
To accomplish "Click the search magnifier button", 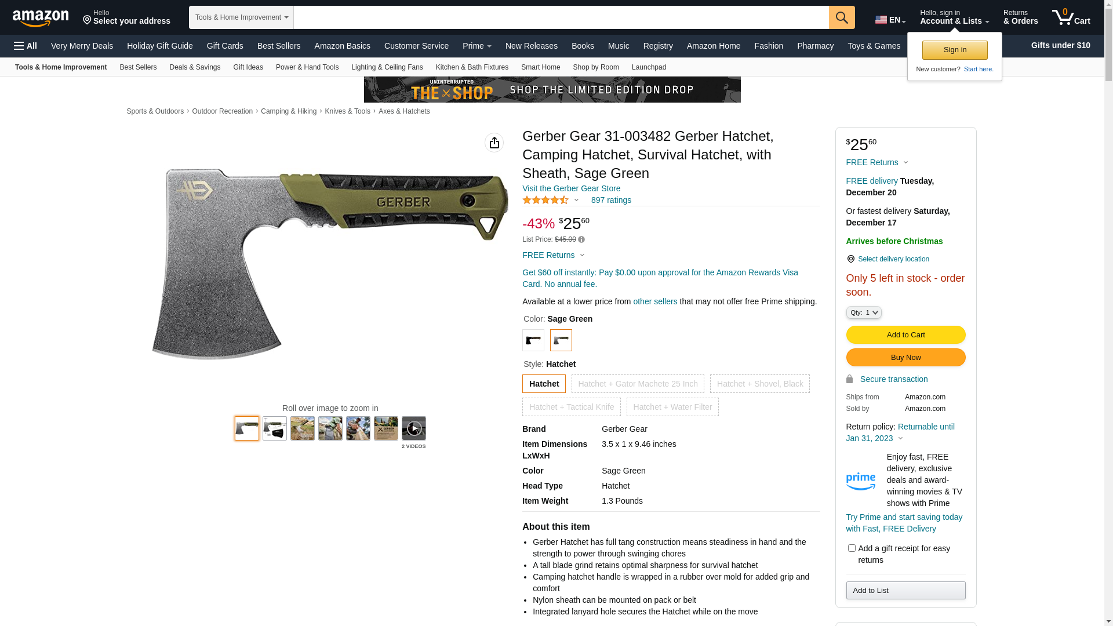I will pyautogui.click(x=841, y=17).
